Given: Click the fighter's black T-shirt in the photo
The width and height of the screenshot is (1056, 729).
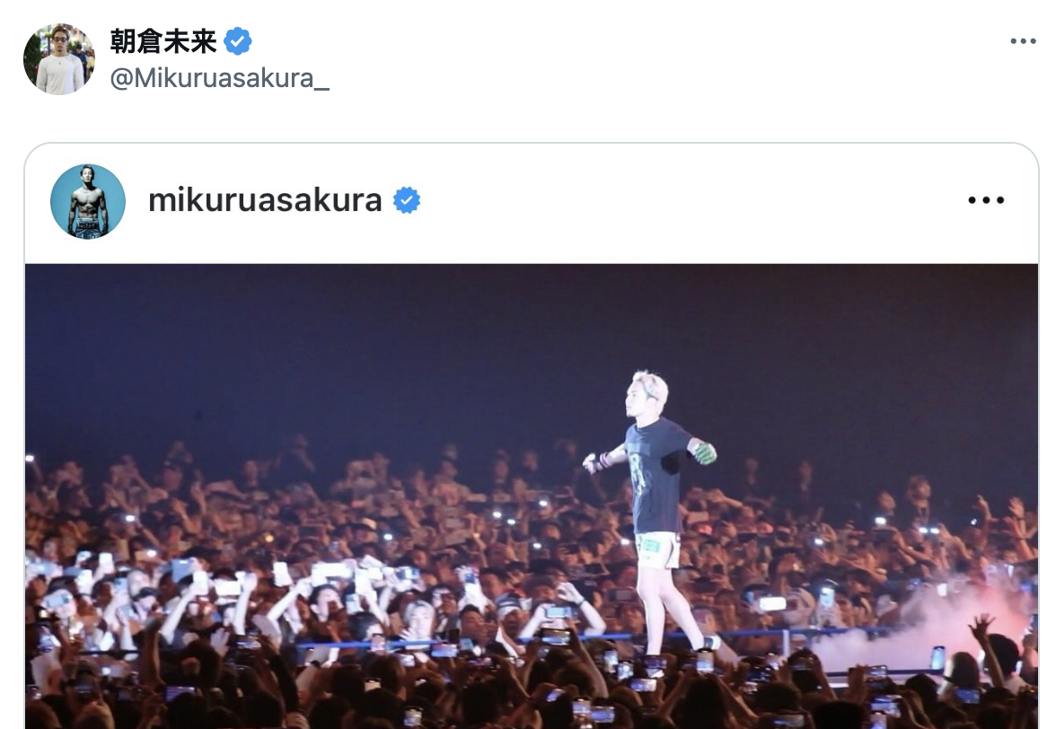Looking at the screenshot, I should click(656, 475).
